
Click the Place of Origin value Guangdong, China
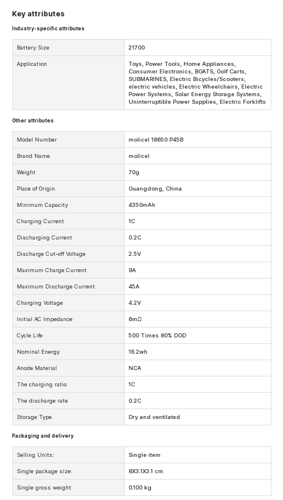click(x=155, y=188)
